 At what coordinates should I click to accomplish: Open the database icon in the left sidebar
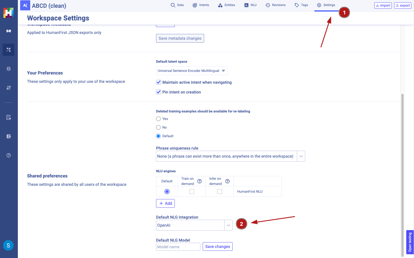[9, 69]
